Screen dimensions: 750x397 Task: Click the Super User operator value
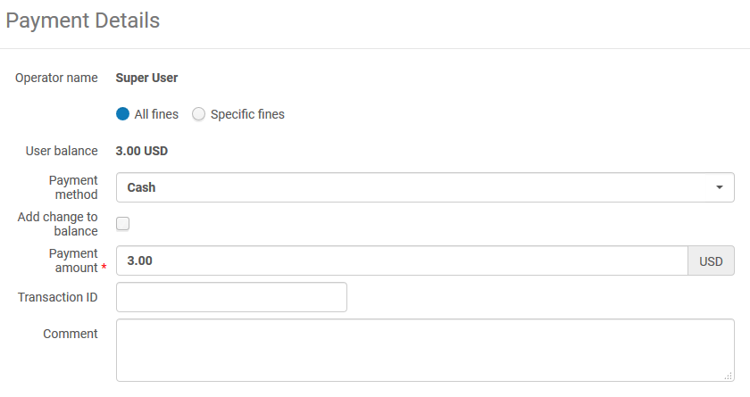click(146, 78)
